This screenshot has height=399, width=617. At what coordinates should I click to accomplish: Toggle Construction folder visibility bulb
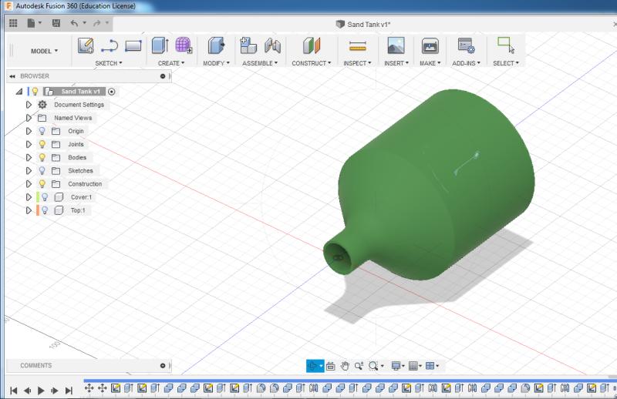tap(42, 183)
